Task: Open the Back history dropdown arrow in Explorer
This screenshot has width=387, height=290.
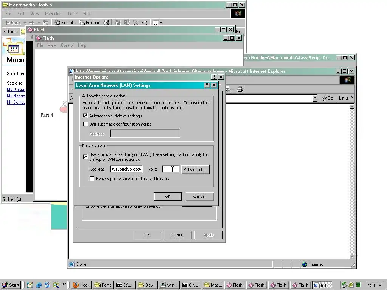Action: 25,23
